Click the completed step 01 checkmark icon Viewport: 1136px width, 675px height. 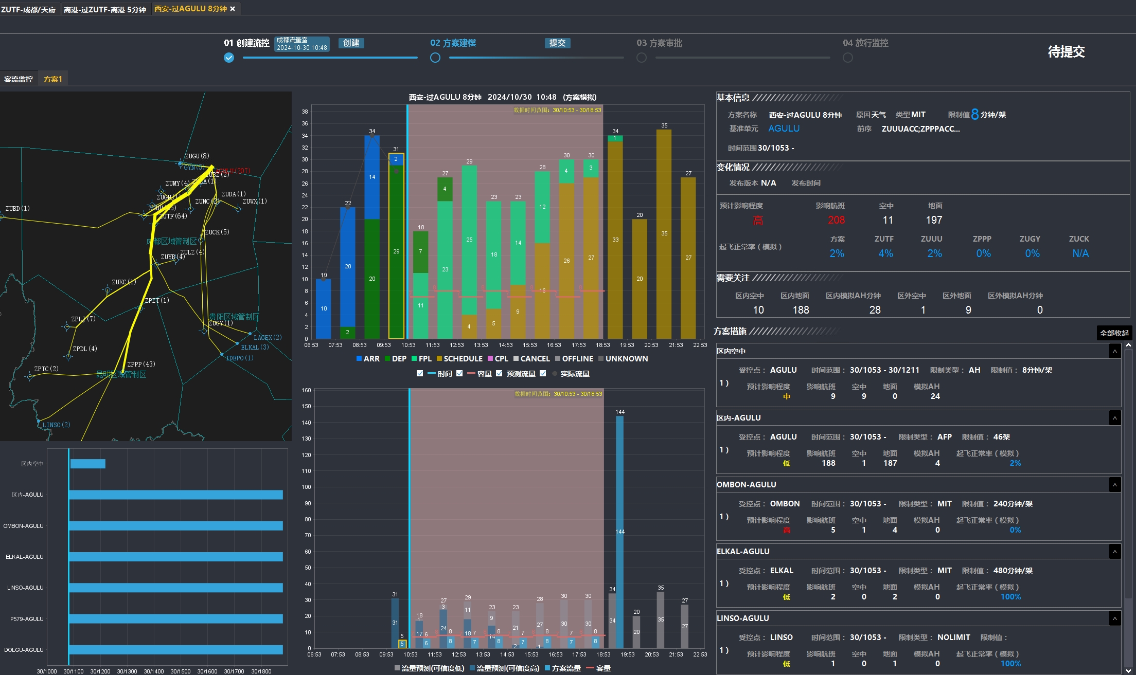click(229, 58)
